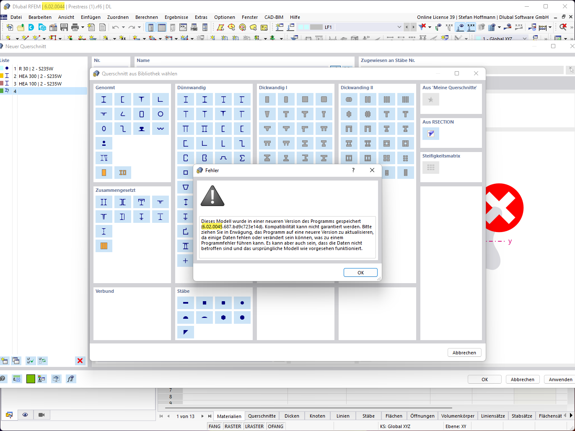Delete list entry with red X icon
This screenshot has height=431, width=575.
click(80, 361)
